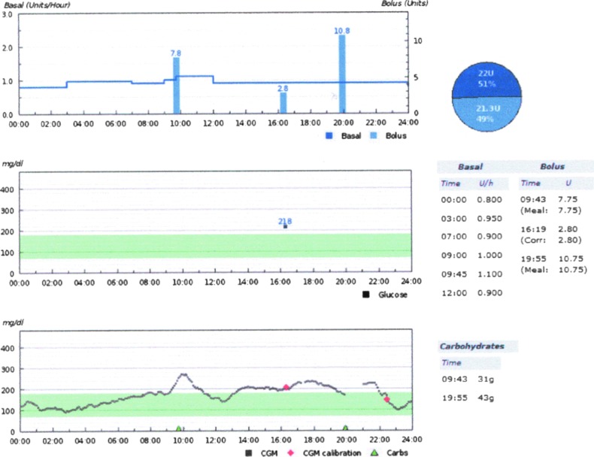
Task: Click the Carbs green triangle legend icon
Action: point(374,452)
